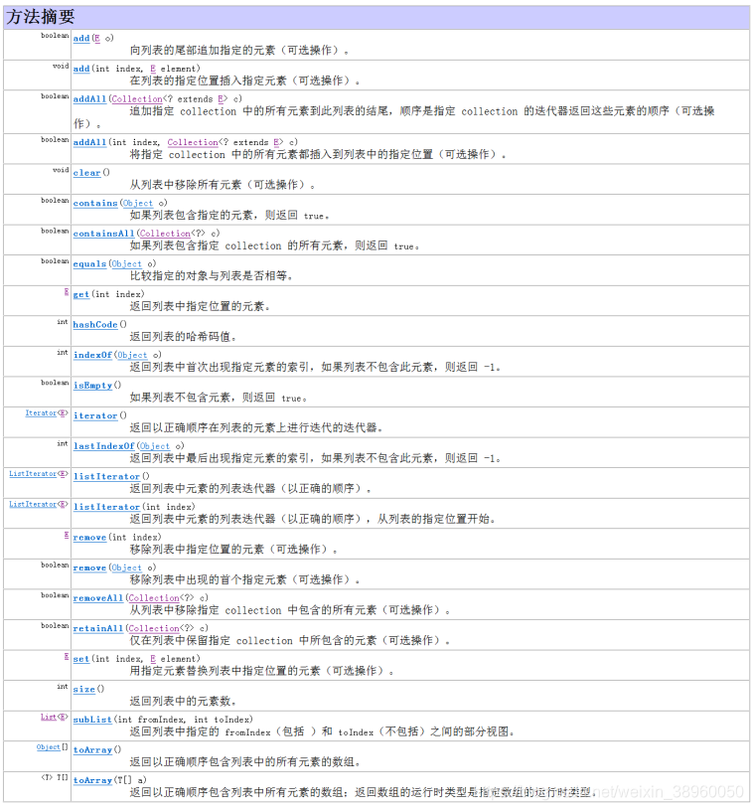The width and height of the screenshot is (753, 810).
Task: Open the clear() method link
Action: pos(86,173)
